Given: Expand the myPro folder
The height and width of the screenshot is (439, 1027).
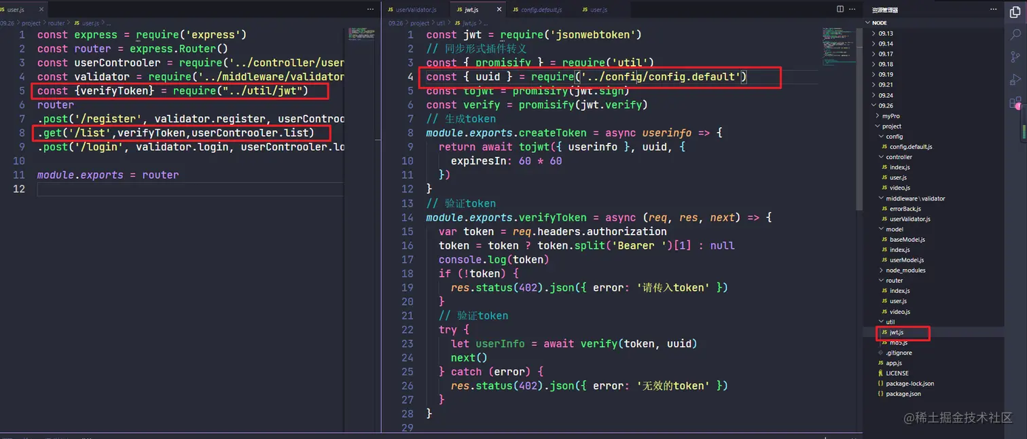Looking at the screenshot, I should coord(890,116).
